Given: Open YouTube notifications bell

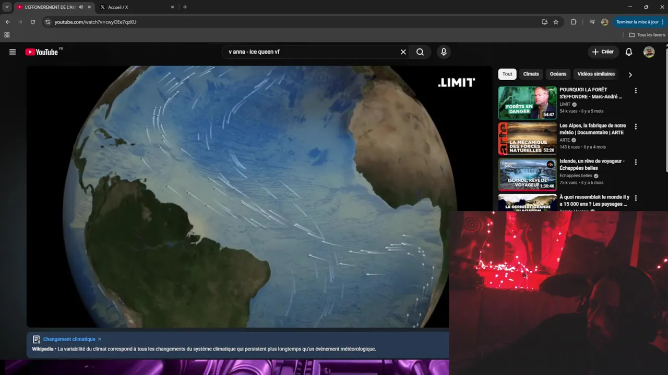Looking at the screenshot, I should point(629,52).
